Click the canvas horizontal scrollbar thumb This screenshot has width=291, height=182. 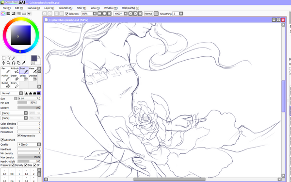tap(169, 179)
